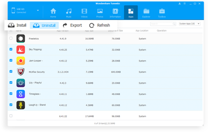Image resolution: width=208 pixels, height=132 pixels.
Task: Uncheck the Jam Looper checkbox
Action: click(x=11, y=60)
